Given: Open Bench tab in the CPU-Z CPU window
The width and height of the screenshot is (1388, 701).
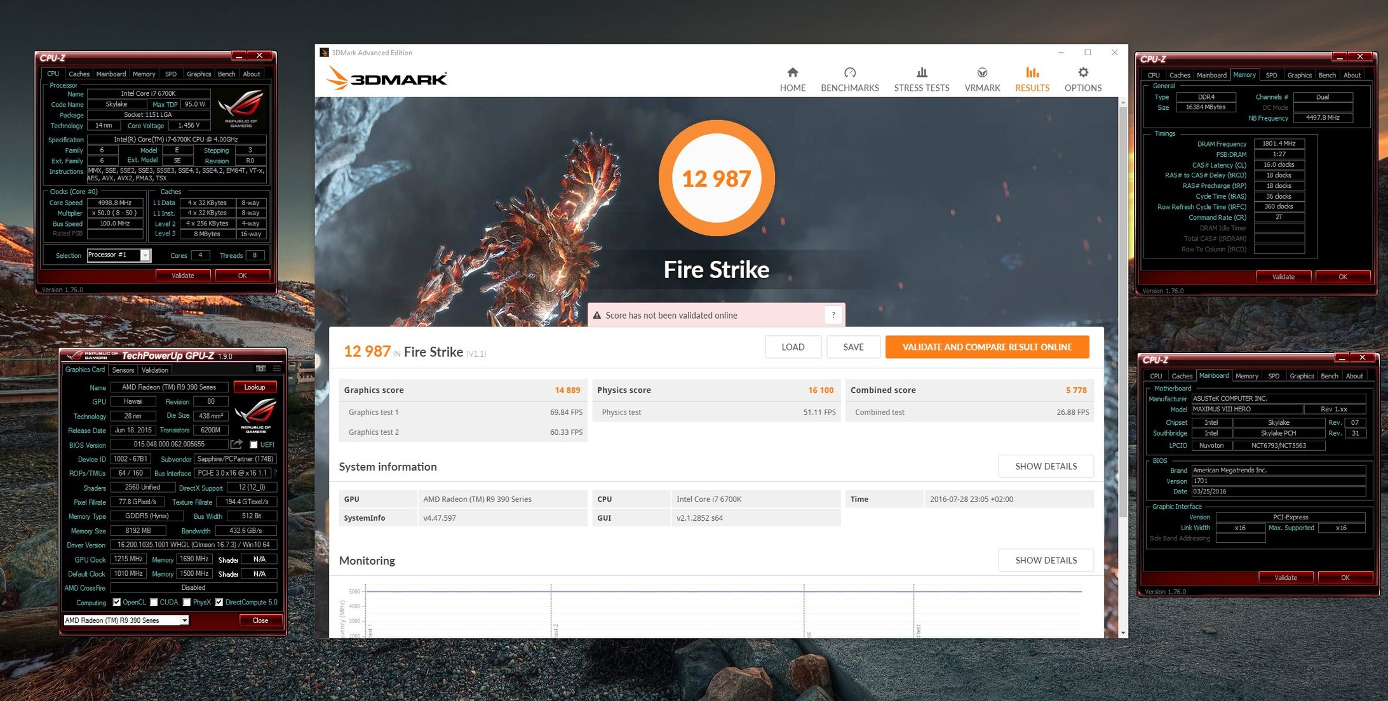Looking at the screenshot, I should tap(227, 74).
